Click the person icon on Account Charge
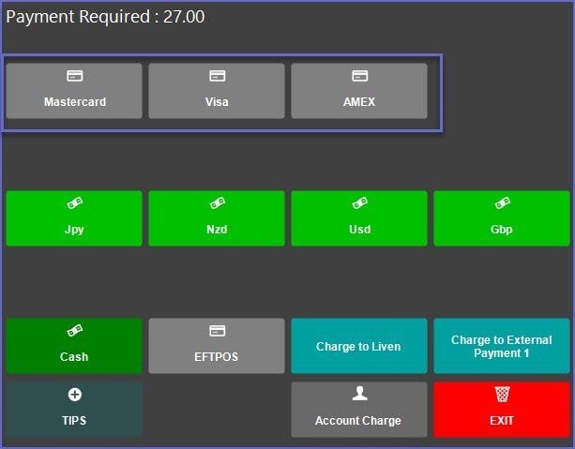This screenshot has height=449, width=575. [359, 395]
